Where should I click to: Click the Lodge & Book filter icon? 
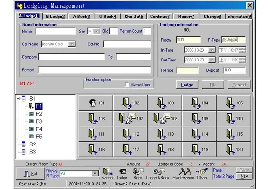tap(158, 173)
